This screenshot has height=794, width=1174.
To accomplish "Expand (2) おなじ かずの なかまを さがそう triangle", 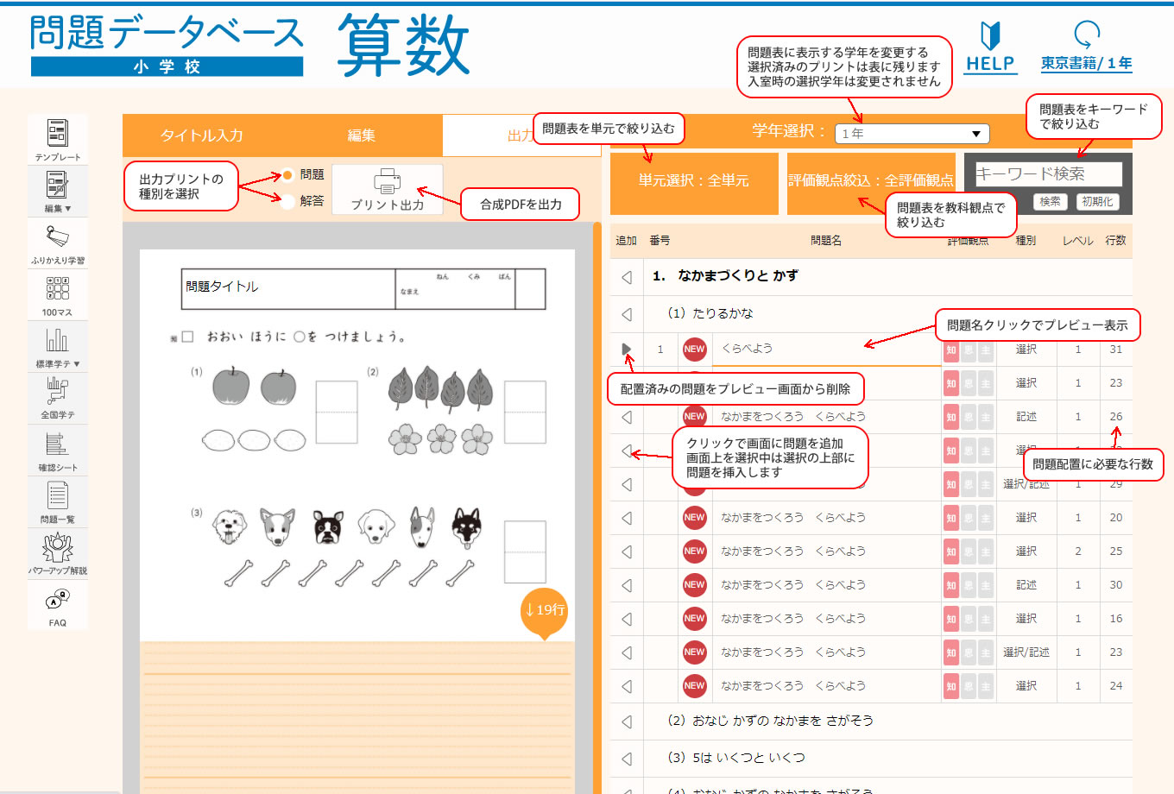I will (x=627, y=722).
